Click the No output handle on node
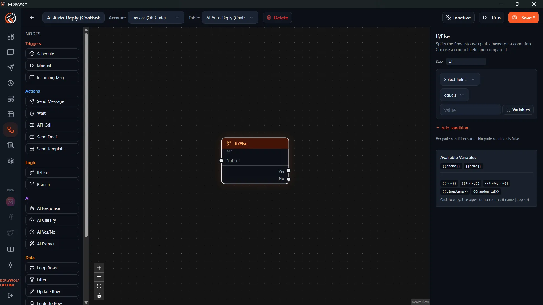Screen dimensions: 543x305 (288, 179)
